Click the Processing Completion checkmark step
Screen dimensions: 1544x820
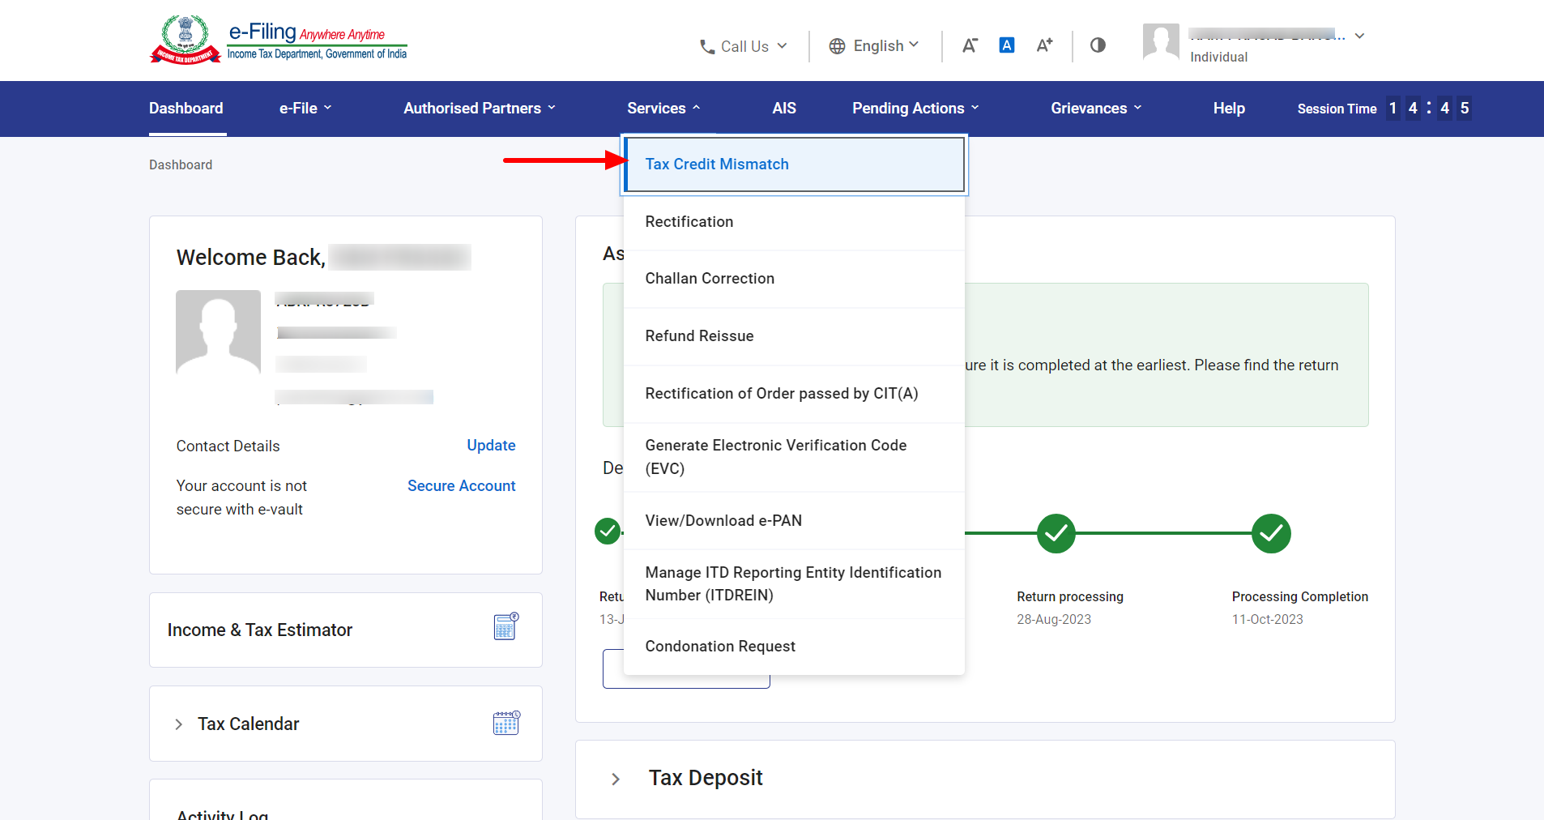click(1271, 533)
